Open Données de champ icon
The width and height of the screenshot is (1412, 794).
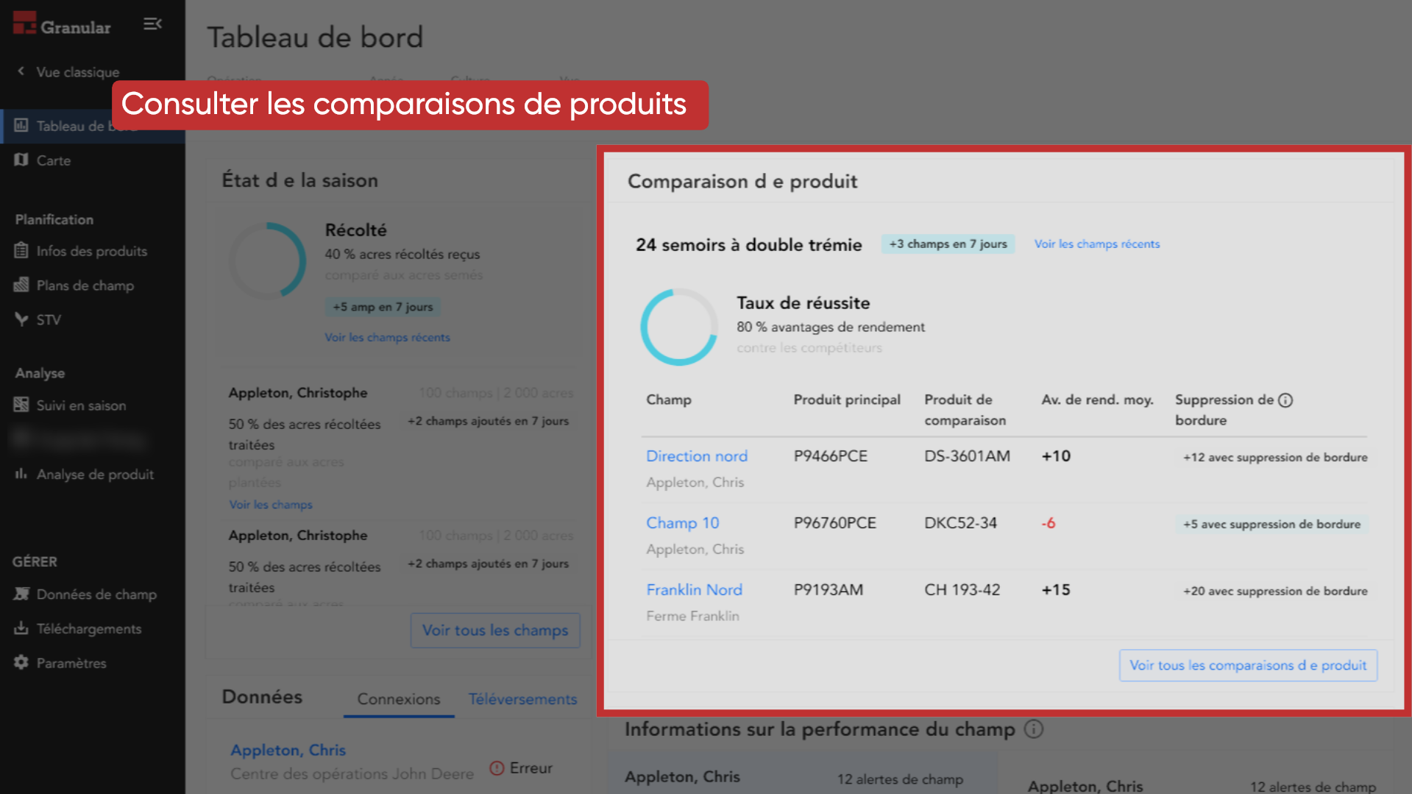21,594
